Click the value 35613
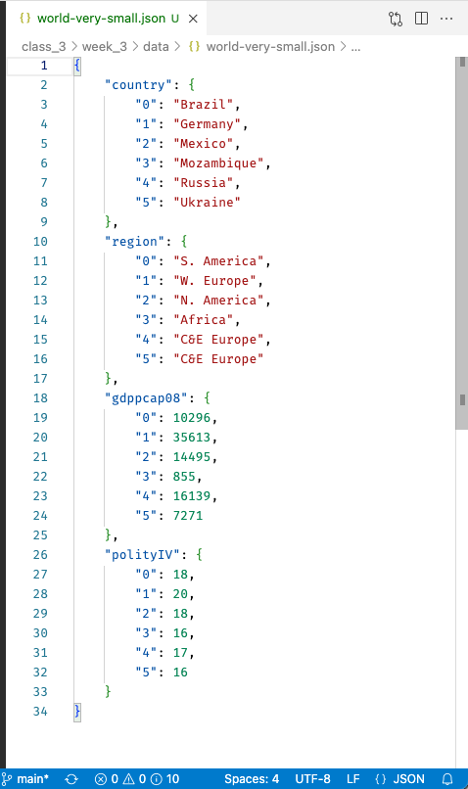This screenshot has height=789, width=468. [x=192, y=438]
